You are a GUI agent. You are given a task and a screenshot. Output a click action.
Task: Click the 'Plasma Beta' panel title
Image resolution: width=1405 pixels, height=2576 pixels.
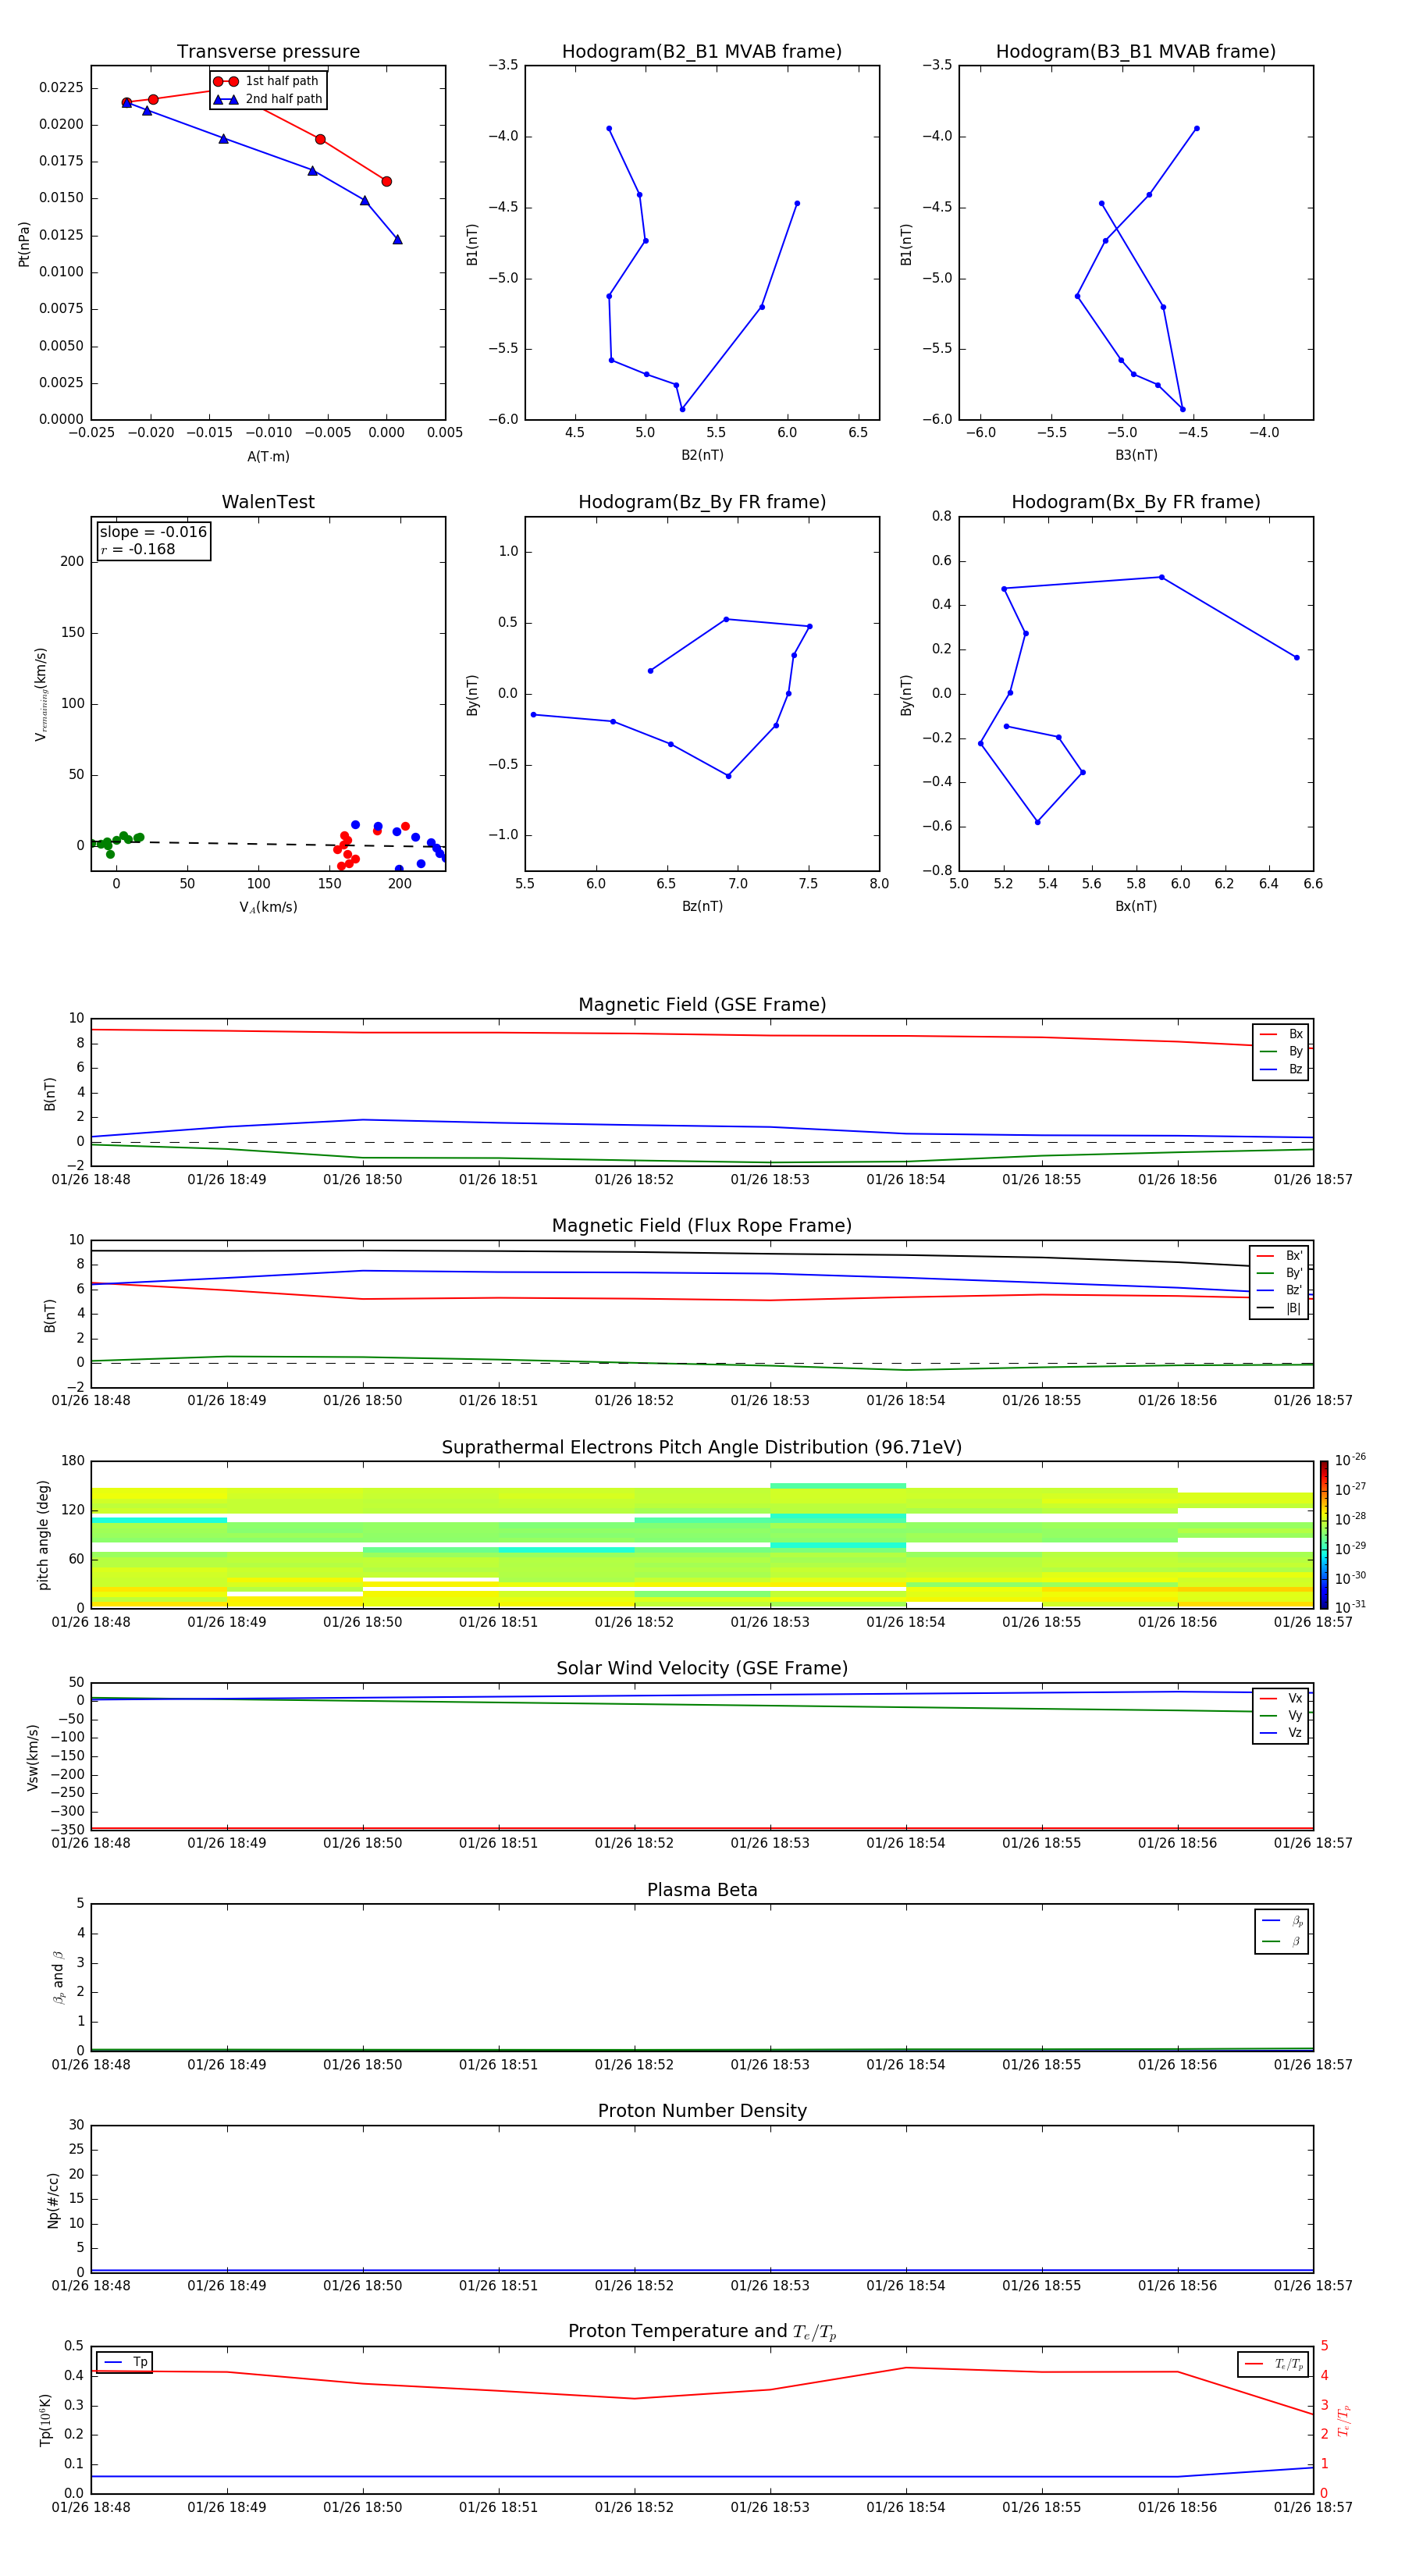pyautogui.click(x=702, y=1890)
